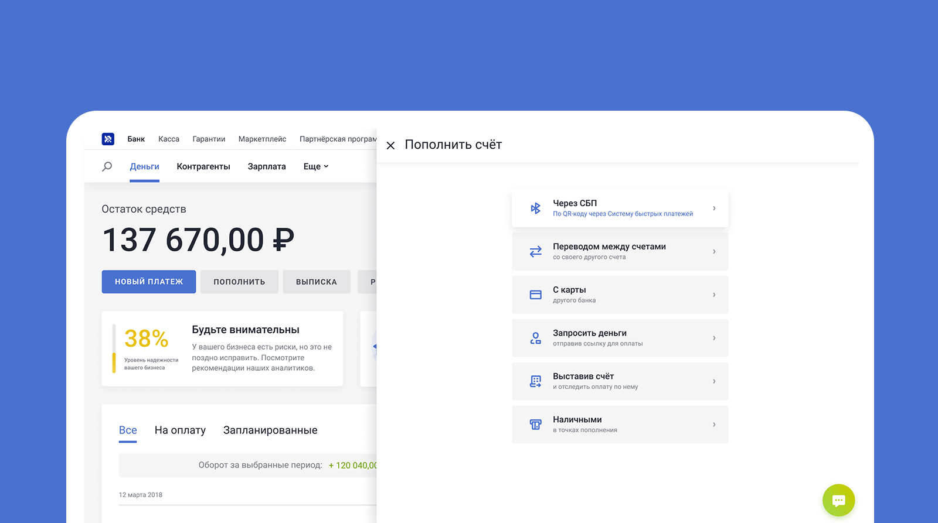Click the request money person icon
The height and width of the screenshot is (523, 938).
(x=536, y=339)
